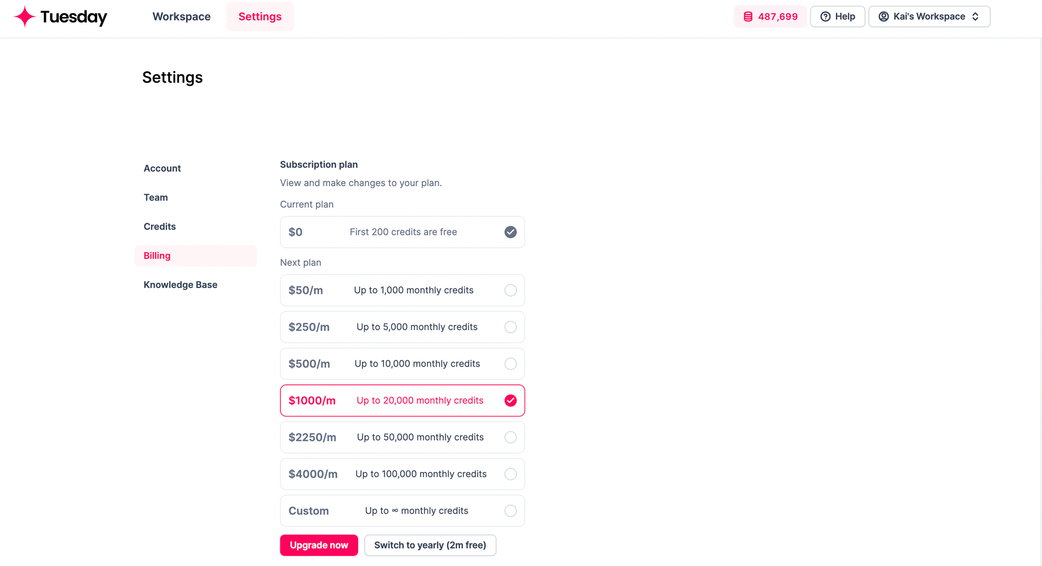
Task: Click the credits coin stack icon
Action: pyautogui.click(x=748, y=17)
